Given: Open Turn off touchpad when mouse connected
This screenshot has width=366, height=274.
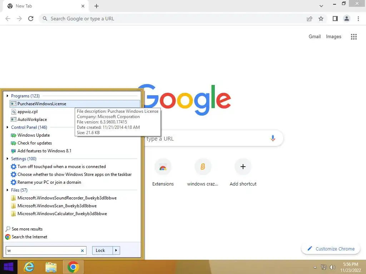Looking at the screenshot, I should click(x=58, y=167).
